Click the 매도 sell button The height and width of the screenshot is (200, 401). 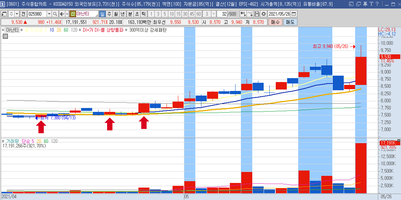point(290,22)
